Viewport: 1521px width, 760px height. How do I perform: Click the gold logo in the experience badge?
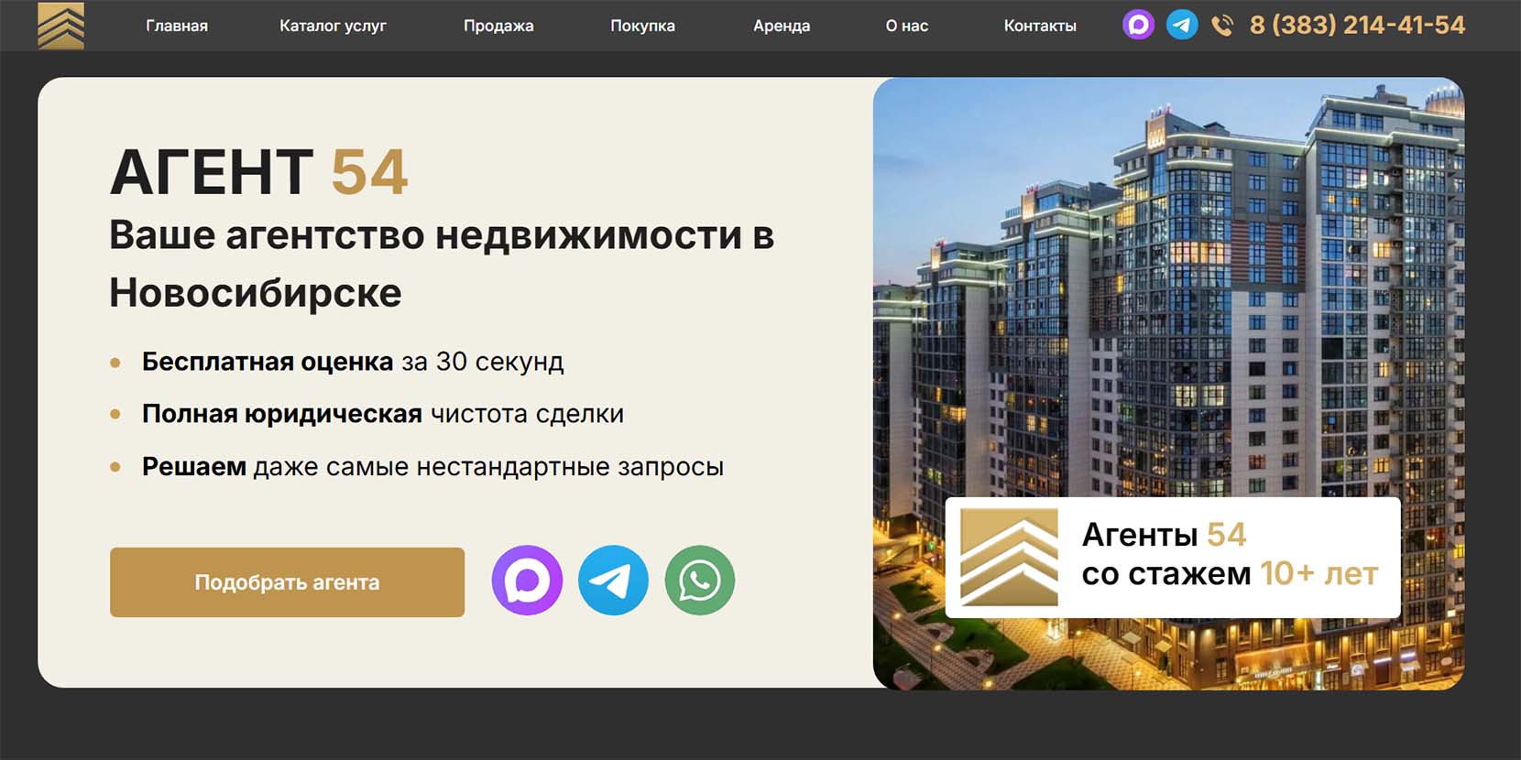1009,557
